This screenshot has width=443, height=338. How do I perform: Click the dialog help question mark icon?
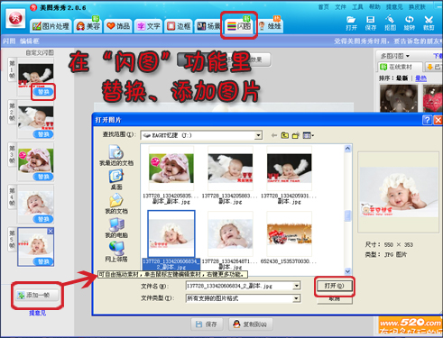(427, 120)
